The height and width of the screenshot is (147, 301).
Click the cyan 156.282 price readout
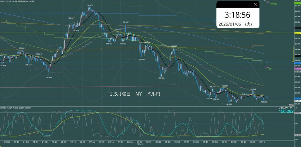click(x=286, y=111)
